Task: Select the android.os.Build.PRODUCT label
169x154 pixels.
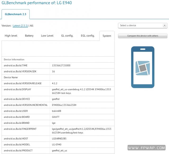Action: click(x=18, y=151)
